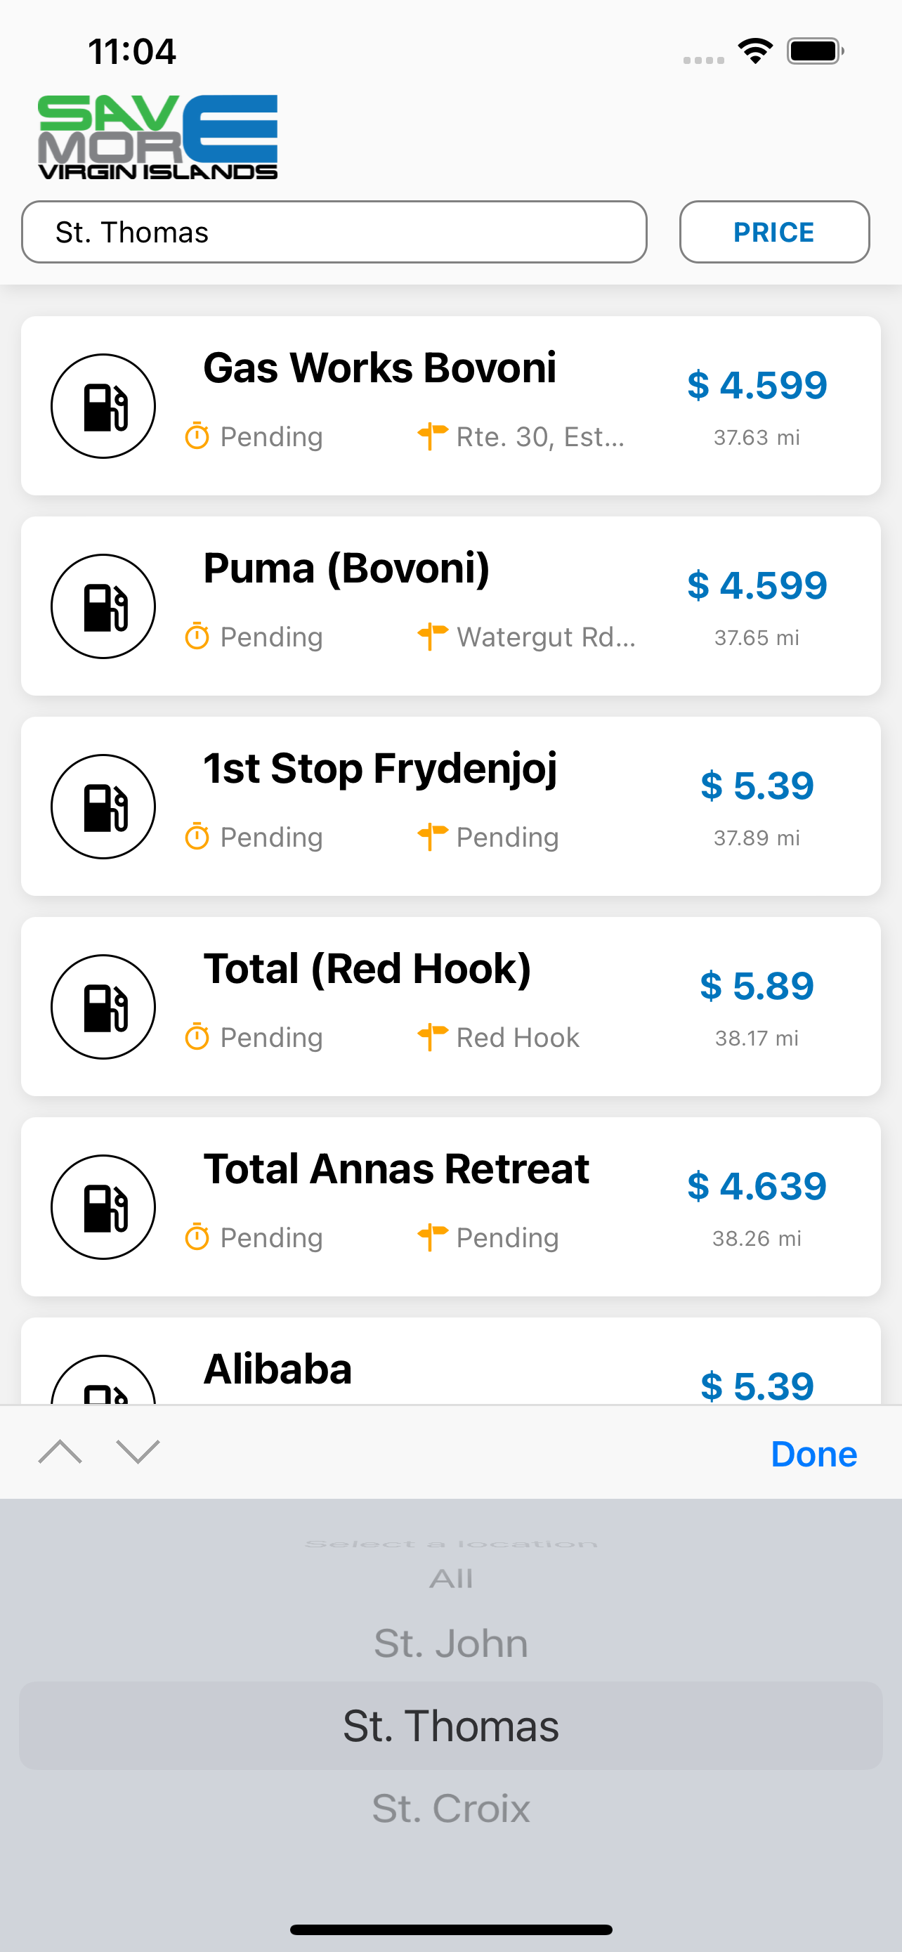This screenshot has width=902, height=1952.
Task: Select St. John in the location picker
Action: [450, 1643]
